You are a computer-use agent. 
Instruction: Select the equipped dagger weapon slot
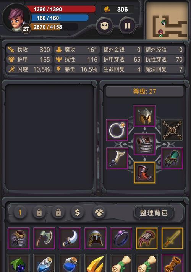point(117,158)
